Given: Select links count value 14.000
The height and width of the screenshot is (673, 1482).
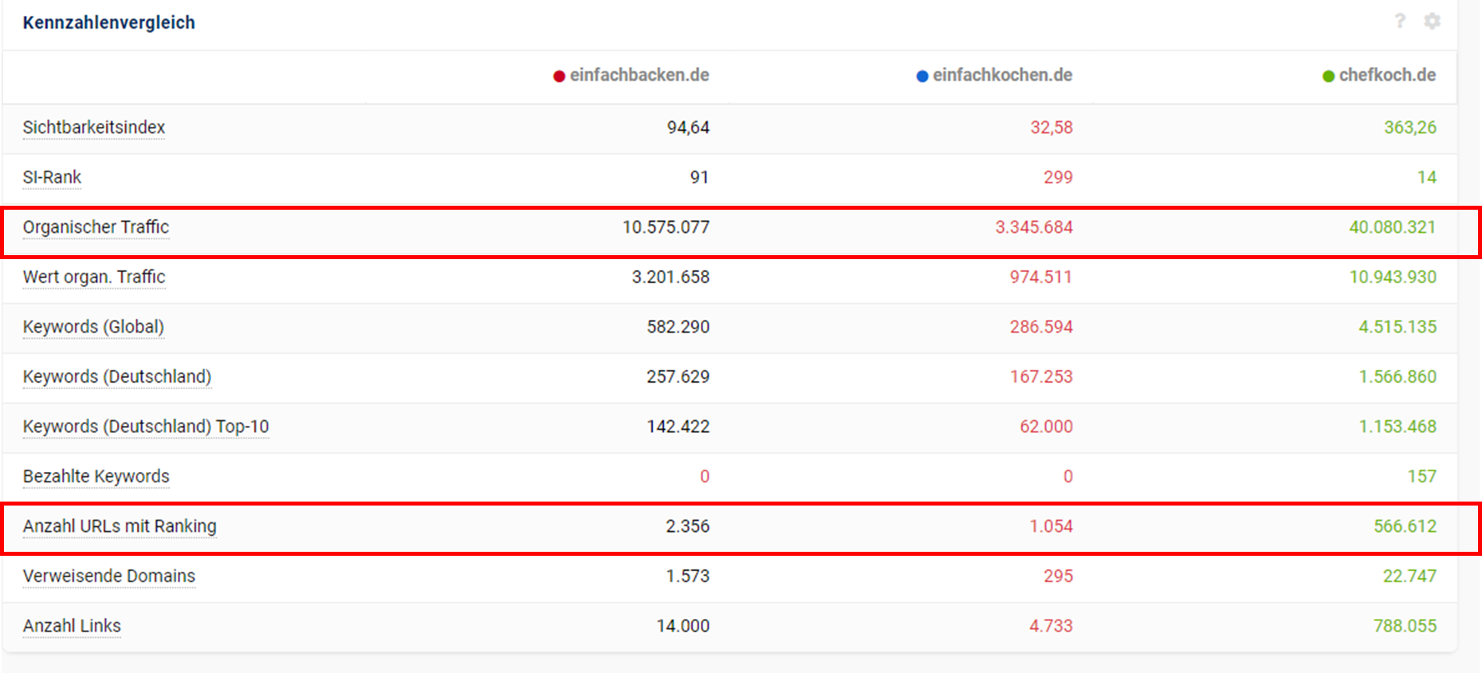Looking at the screenshot, I should (x=682, y=626).
